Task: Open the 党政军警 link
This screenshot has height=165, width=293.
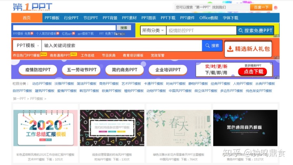Action: click(x=157, y=55)
